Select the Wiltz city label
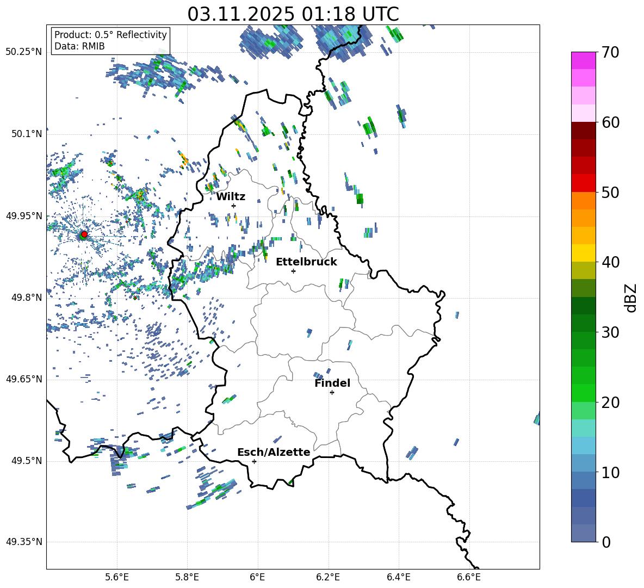This screenshot has width=644, height=588. tap(231, 196)
